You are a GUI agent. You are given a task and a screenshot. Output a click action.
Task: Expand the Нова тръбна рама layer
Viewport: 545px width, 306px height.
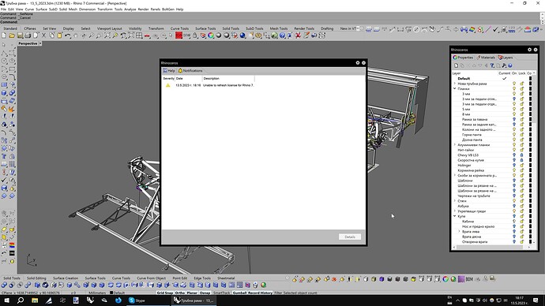(x=455, y=84)
